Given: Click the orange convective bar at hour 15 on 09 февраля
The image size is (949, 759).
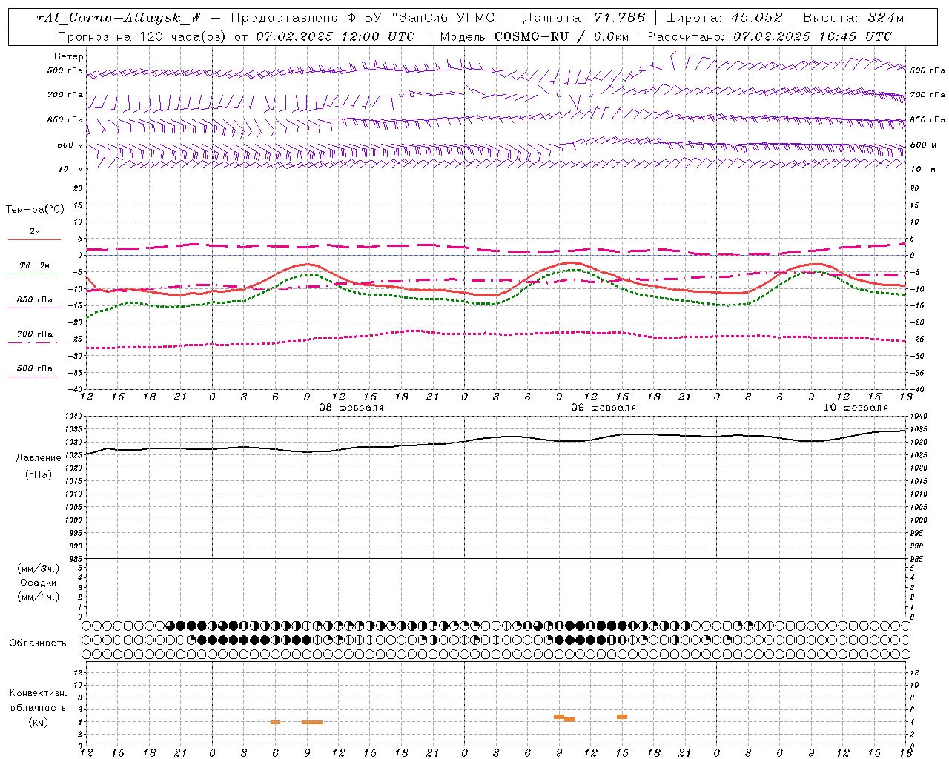Looking at the screenshot, I should click(x=622, y=717).
